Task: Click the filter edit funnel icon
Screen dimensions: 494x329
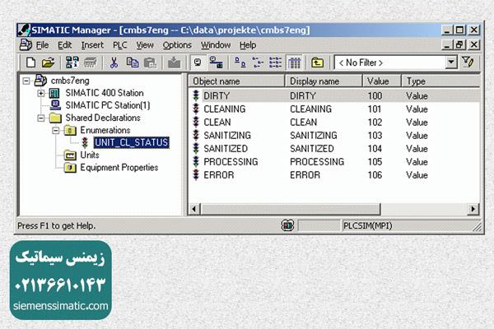Action: tap(468, 62)
